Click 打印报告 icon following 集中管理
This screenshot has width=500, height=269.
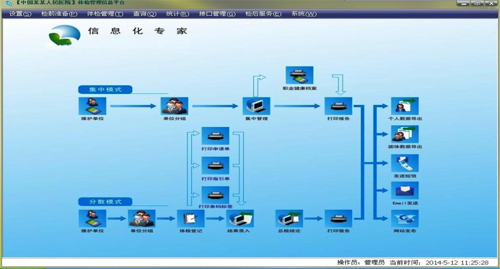pyautogui.click(x=338, y=106)
